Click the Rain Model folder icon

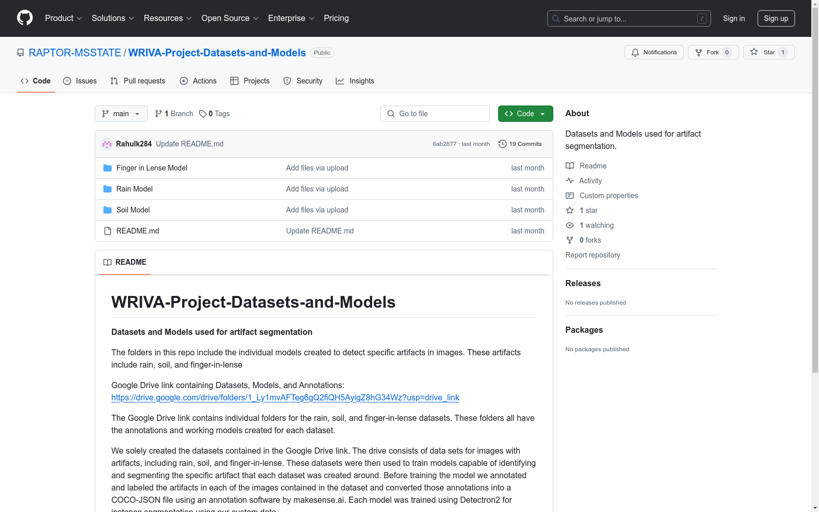point(107,189)
